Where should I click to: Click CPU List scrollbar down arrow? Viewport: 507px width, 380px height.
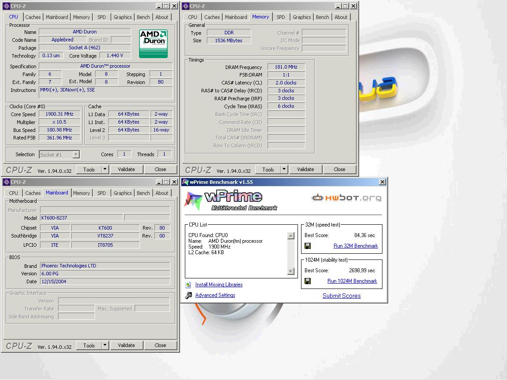pyautogui.click(x=290, y=271)
